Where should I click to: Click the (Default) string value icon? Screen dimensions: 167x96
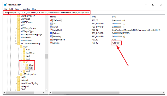(51, 20)
